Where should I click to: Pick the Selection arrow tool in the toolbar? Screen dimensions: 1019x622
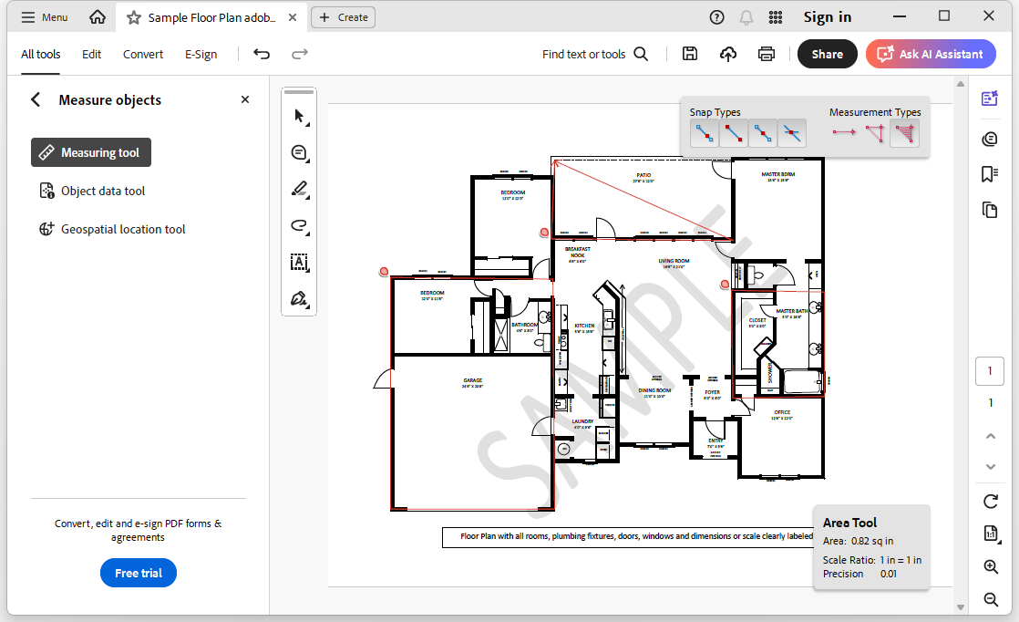299,116
